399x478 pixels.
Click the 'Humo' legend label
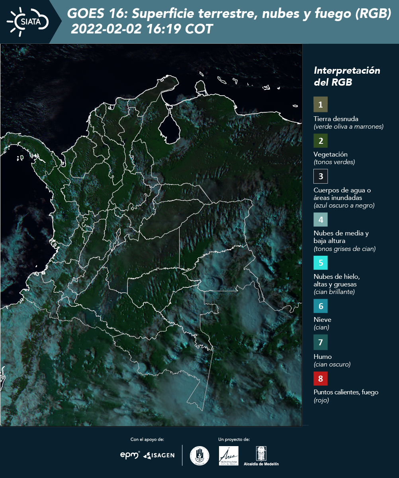click(323, 357)
